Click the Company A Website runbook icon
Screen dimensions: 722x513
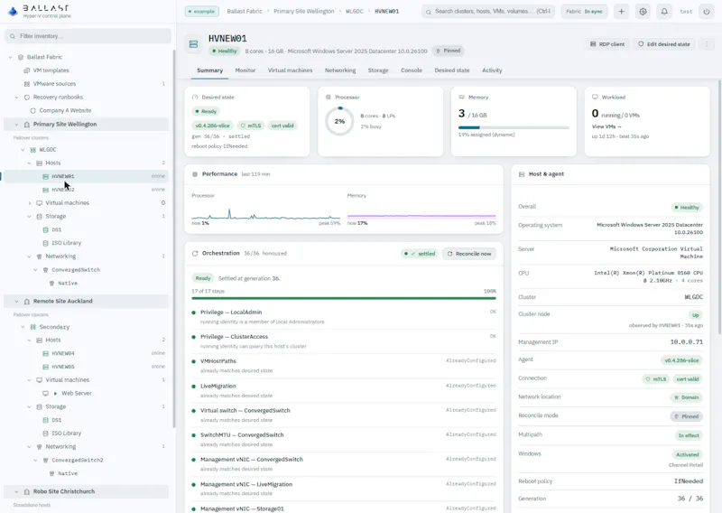click(x=32, y=110)
